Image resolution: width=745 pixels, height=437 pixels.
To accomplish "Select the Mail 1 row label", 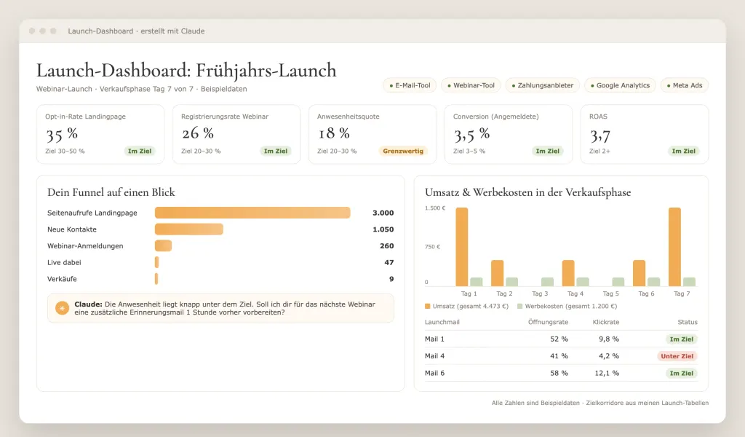I will click(x=434, y=339).
